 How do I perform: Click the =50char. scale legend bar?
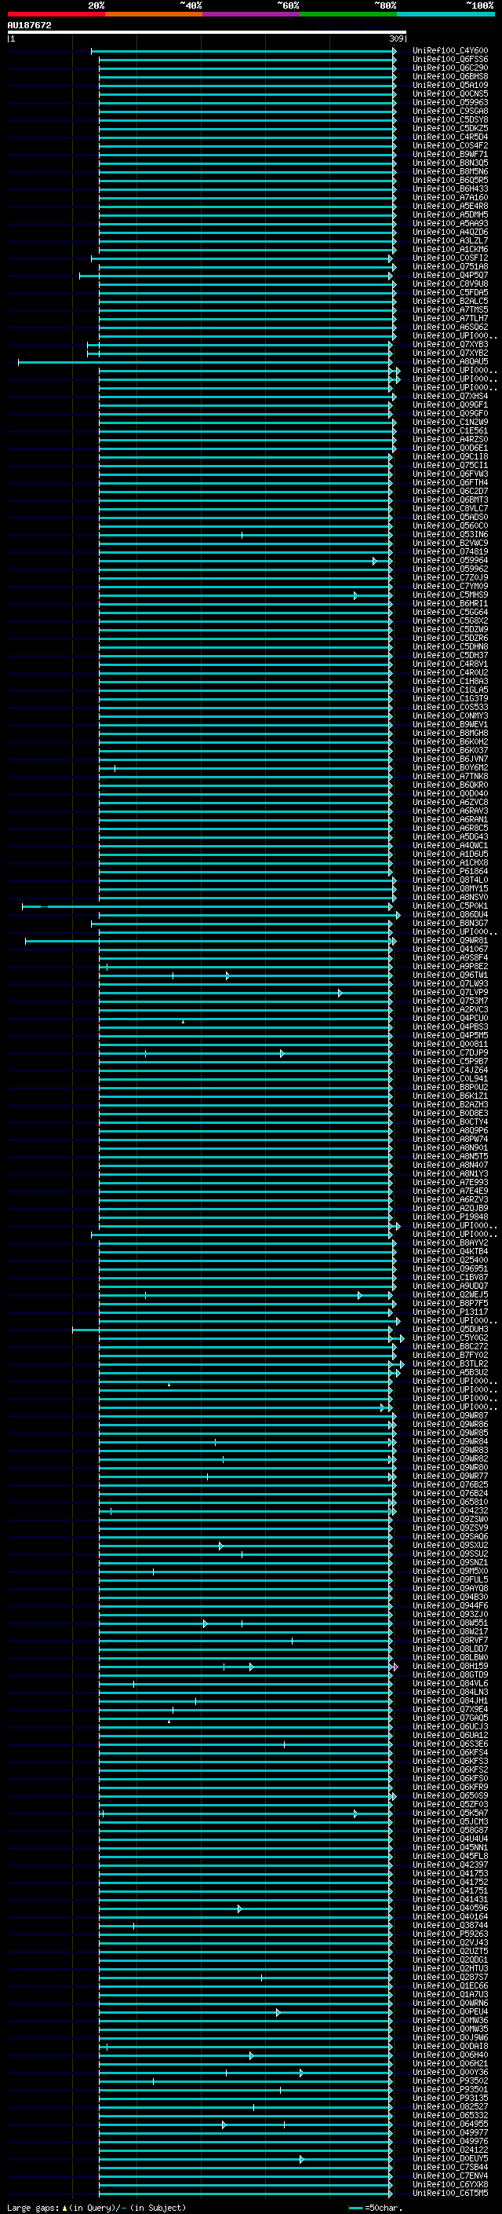click(x=356, y=2207)
